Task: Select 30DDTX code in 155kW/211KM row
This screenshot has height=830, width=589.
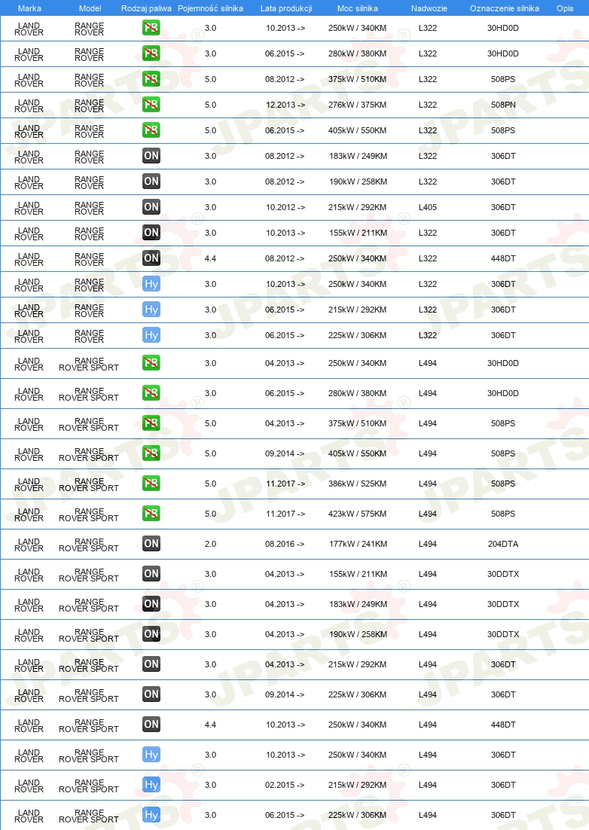Action: tap(503, 574)
